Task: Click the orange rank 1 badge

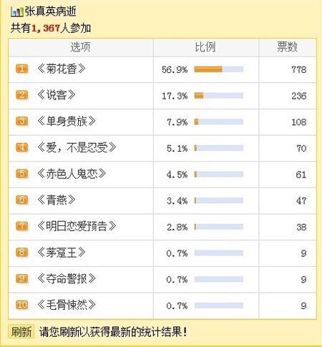Action: point(22,69)
